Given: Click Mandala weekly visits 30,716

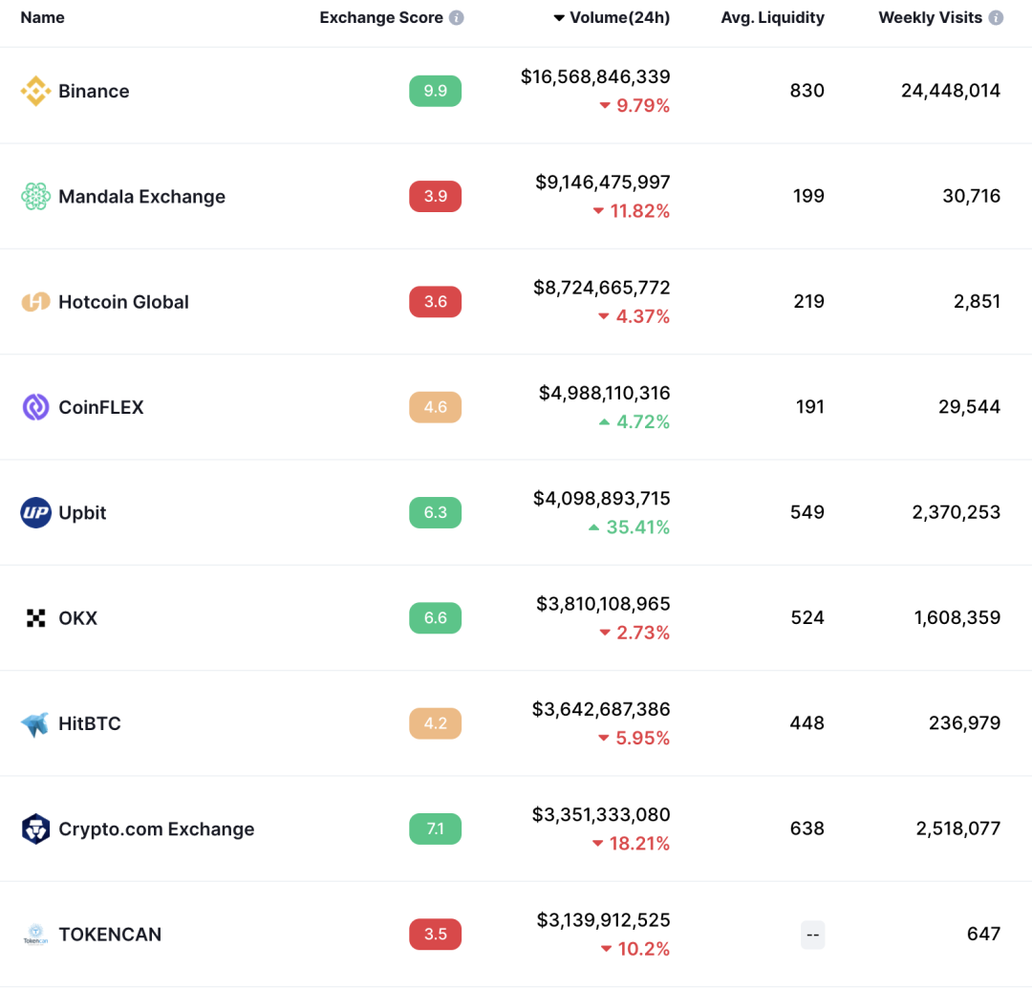Looking at the screenshot, I should coord(972,196).
